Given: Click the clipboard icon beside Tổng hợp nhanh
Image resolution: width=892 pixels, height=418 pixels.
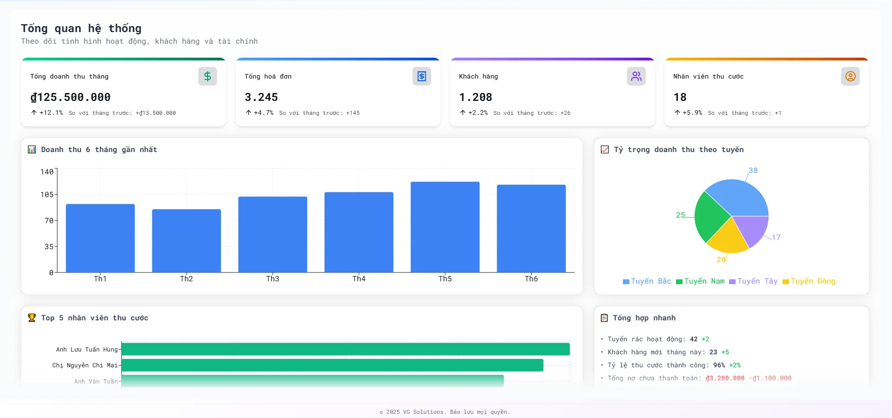Looking at the screenshot, I should tap(604, 318).
